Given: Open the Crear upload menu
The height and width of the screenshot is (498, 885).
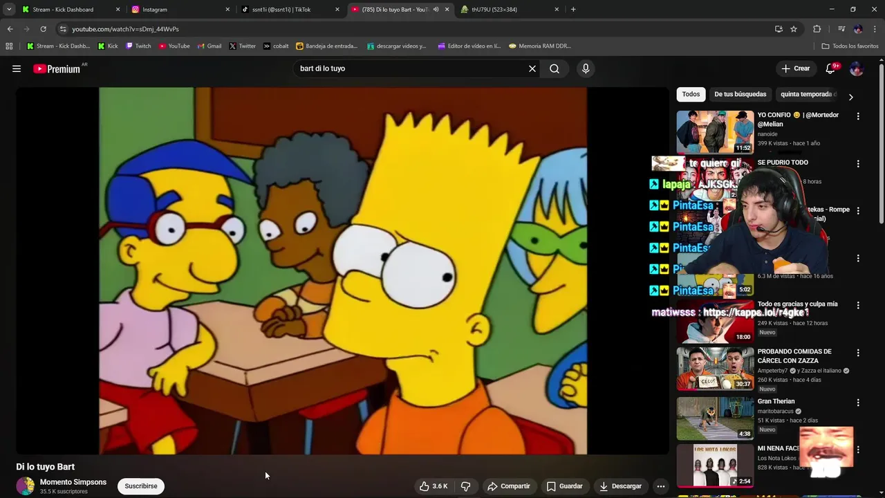Looking at the screenshot, I should (796, 68).
